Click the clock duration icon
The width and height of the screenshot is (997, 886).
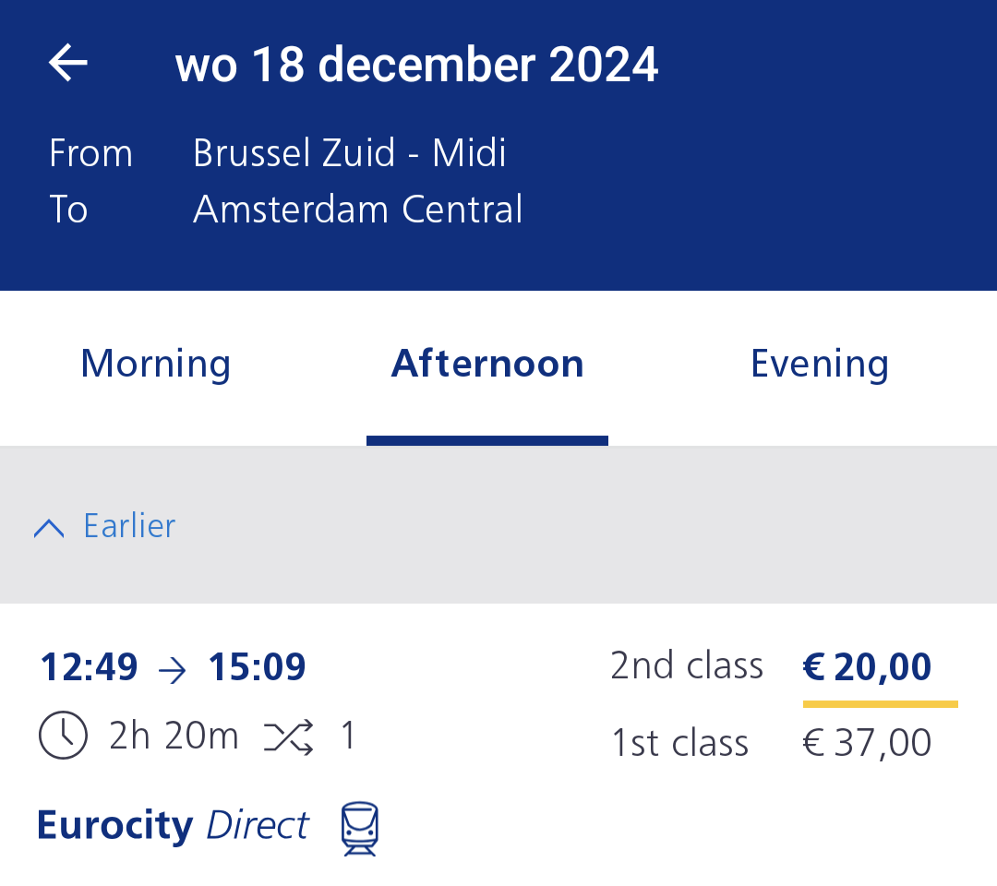[64, 736]
